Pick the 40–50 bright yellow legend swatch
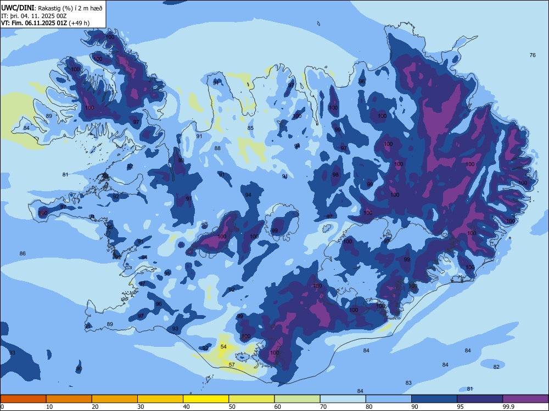 pos(206,399)
